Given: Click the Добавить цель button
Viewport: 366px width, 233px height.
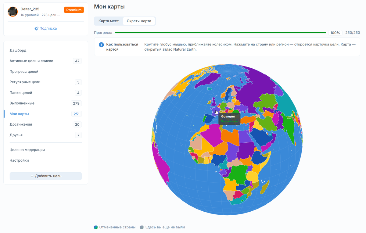Looking at the screenshot, I should pos(46,176).
